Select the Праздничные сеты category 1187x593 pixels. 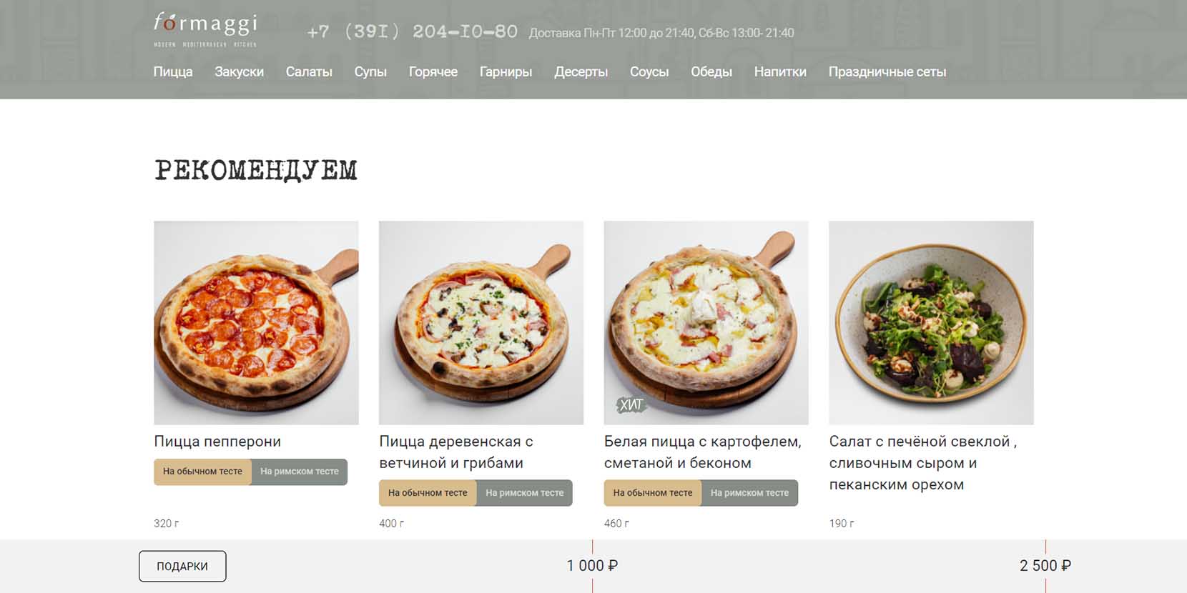click(887, 71)
